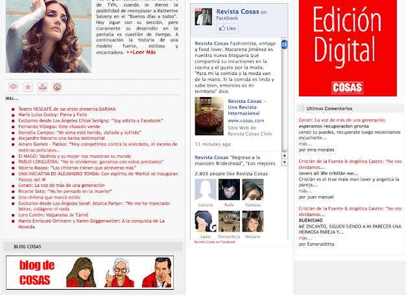Open Loro Coirón: Valparaíso Je Tàimé

point(53,215)
